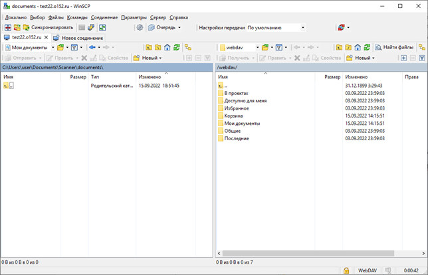Screen dimensions: 428x275
Task: Open the remote panel filter icon
Action: click(280, 48)
